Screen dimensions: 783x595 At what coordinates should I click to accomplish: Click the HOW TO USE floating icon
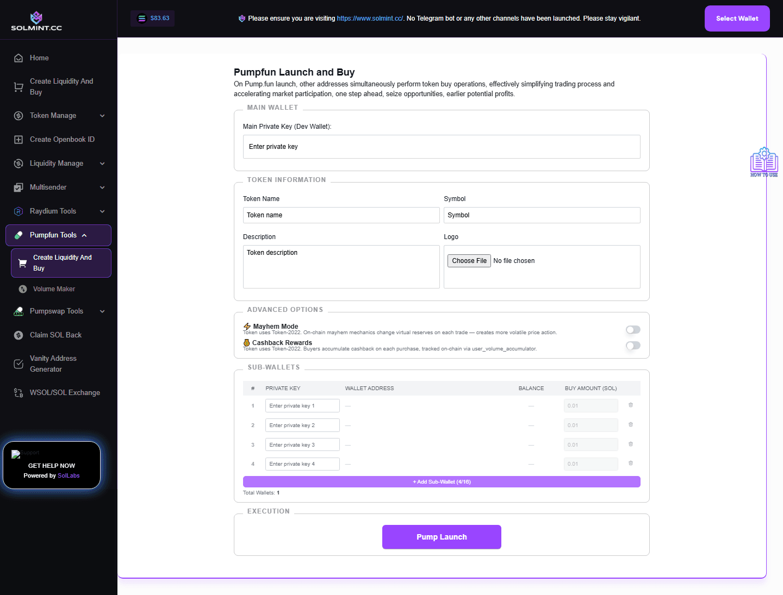coord(764,161)
